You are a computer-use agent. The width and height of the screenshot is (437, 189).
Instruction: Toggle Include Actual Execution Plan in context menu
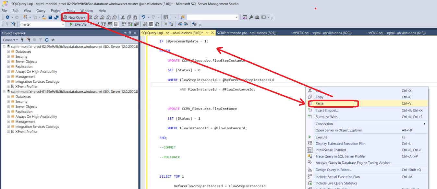pos(367,177)
